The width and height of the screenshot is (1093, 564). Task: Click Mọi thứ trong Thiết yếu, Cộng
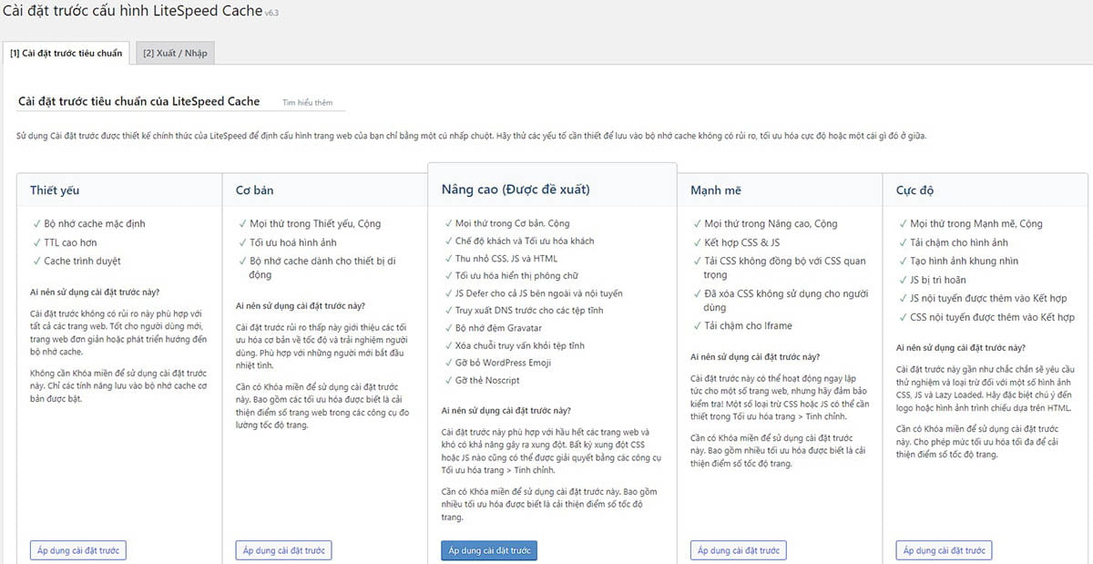pos(315,223)
